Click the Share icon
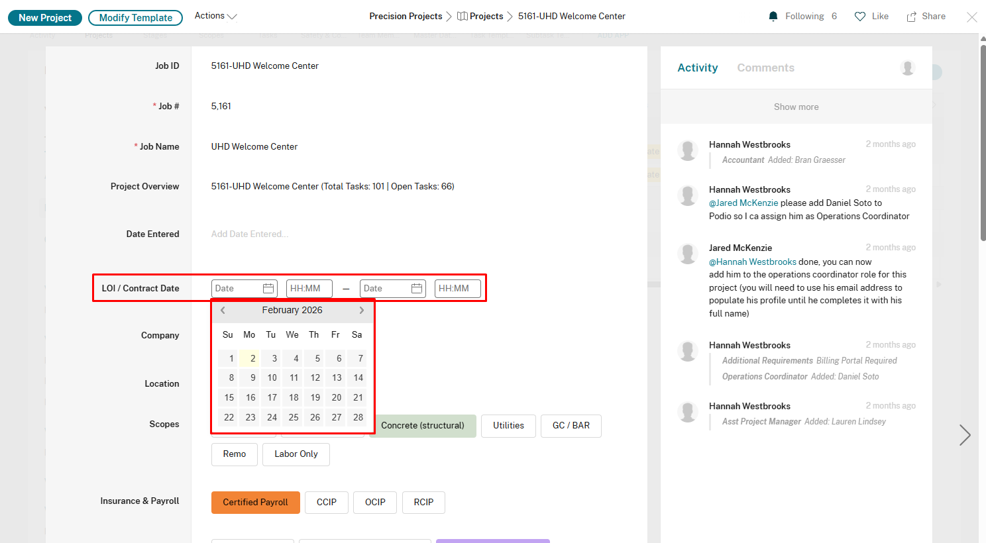This screenshot has width=986, height=543. 912,17
